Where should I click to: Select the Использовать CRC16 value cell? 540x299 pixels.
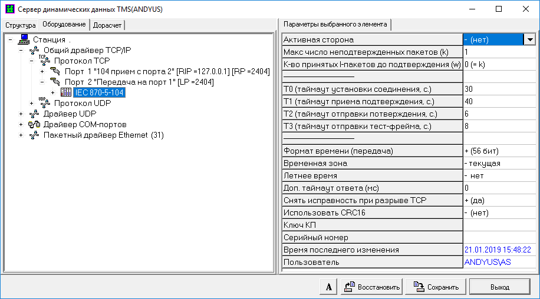click(499, 212)
